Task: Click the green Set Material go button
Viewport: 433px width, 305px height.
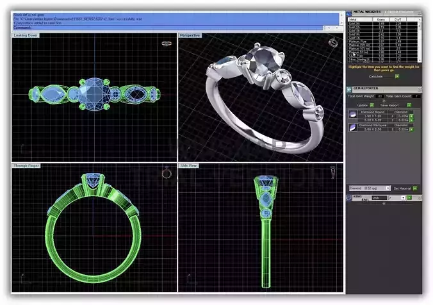Action: click(415, 188)
